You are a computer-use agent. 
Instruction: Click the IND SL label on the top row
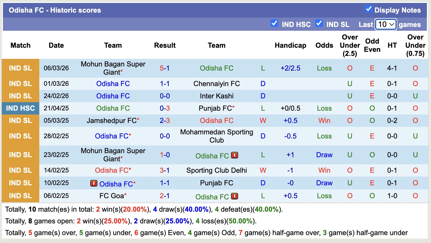[x=20, y=68]
